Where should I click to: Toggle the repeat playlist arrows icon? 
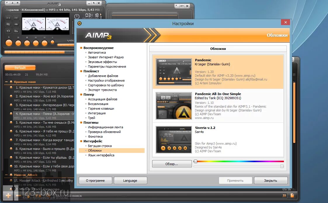coord(8,31)
